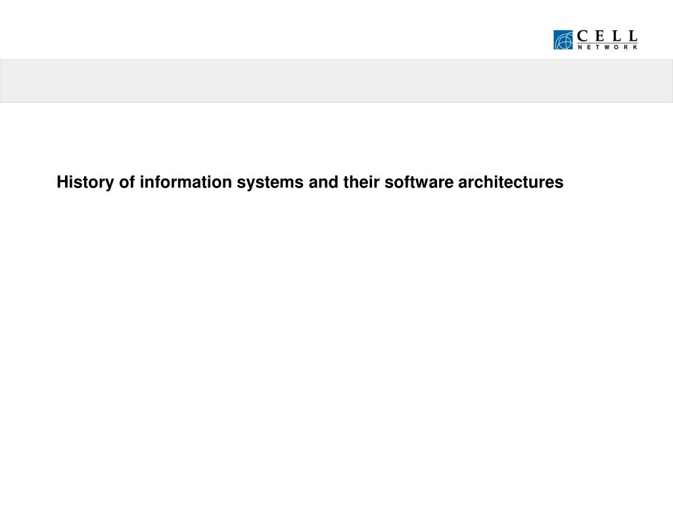
Task: Click the letter C in CELL logo
Action: (582, 36)
